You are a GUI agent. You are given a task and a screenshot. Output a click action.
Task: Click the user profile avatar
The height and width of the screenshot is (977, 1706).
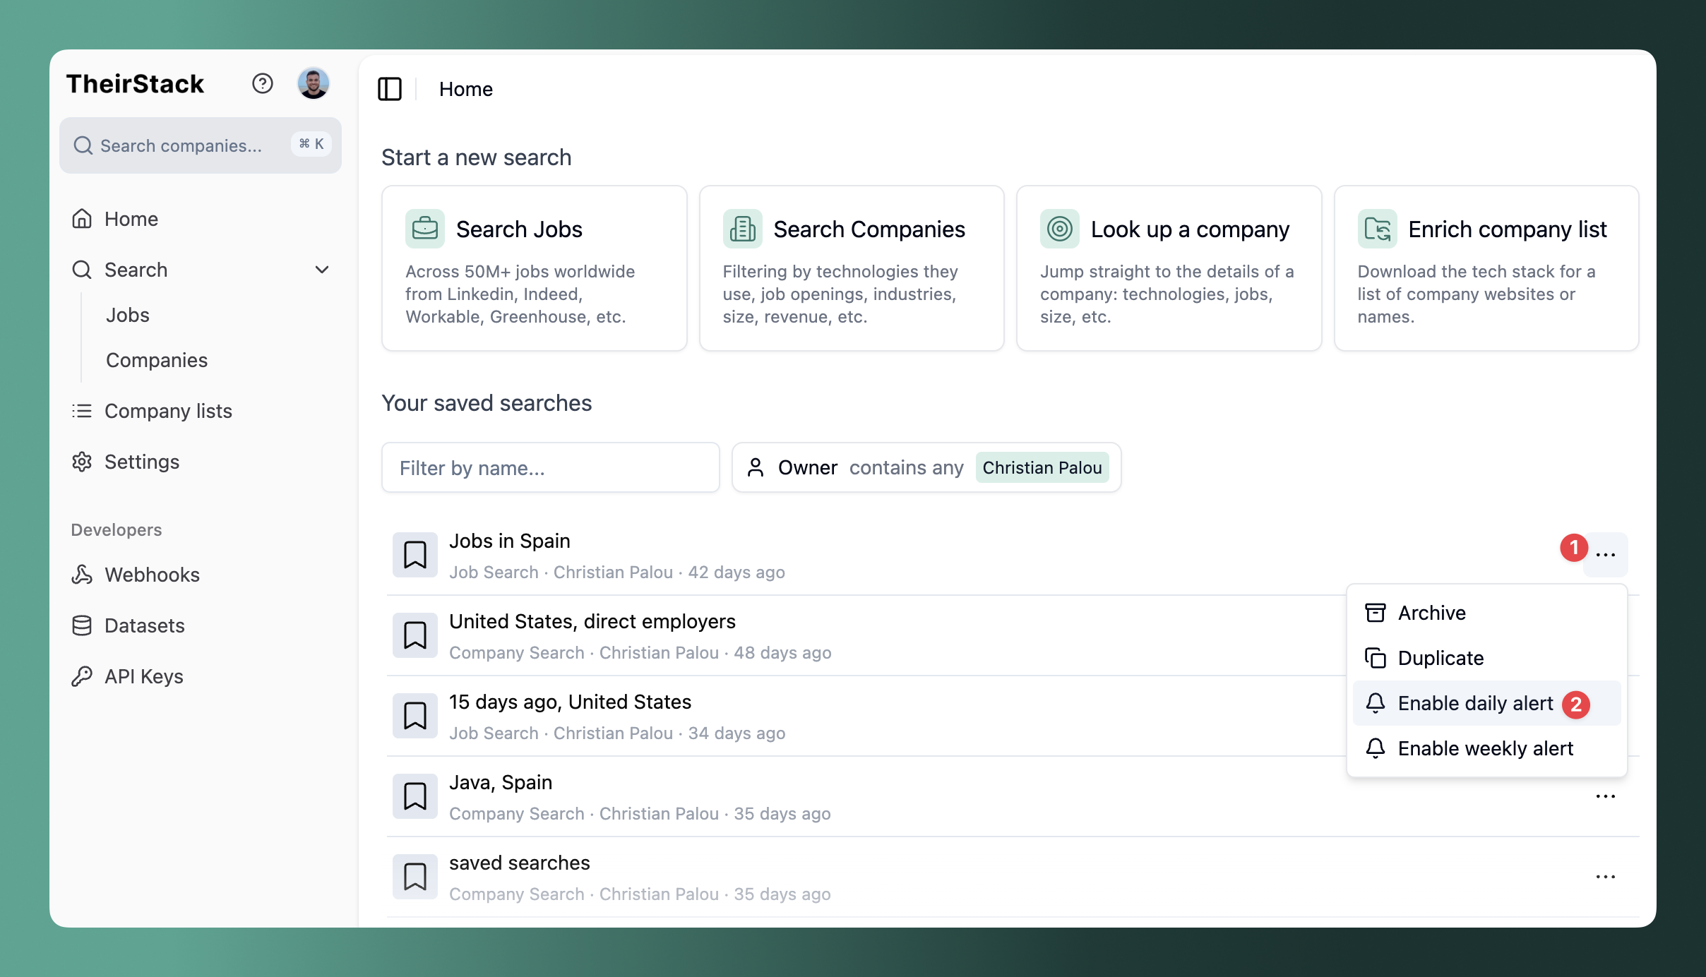coord(313,84)
